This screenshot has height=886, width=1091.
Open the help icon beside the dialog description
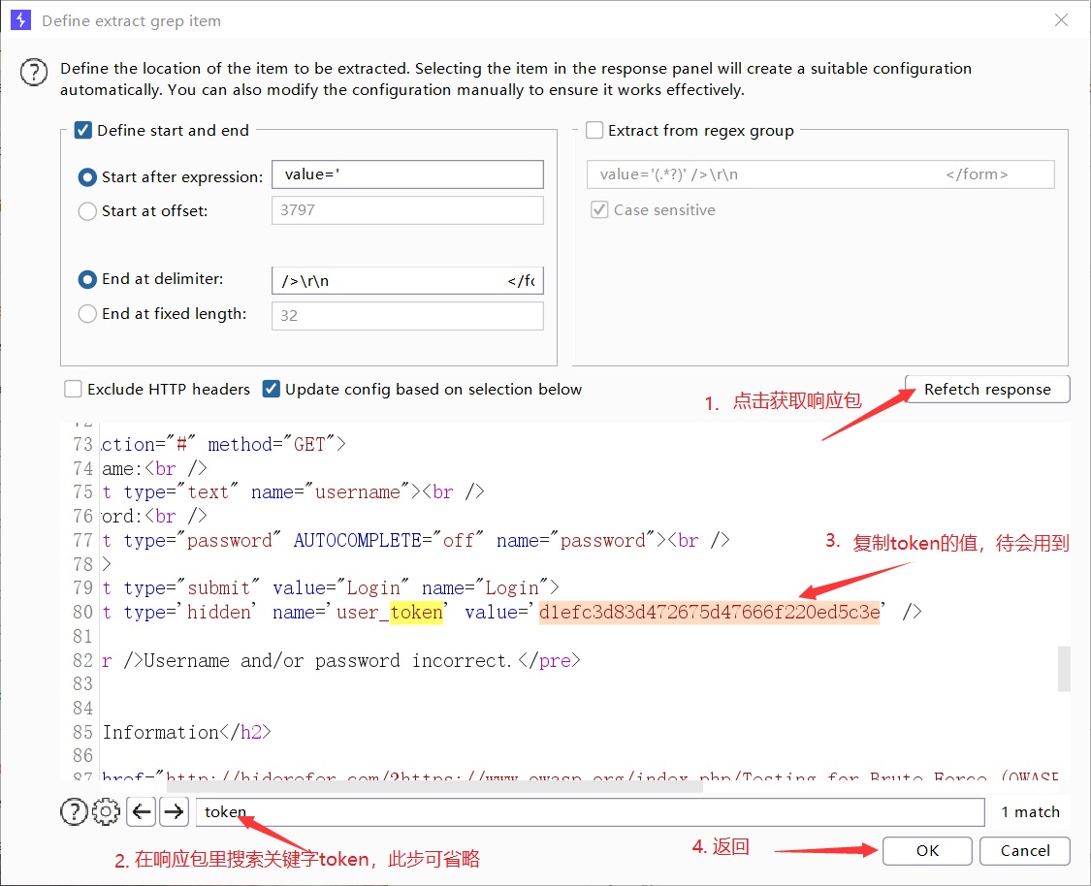pos(33,72)
